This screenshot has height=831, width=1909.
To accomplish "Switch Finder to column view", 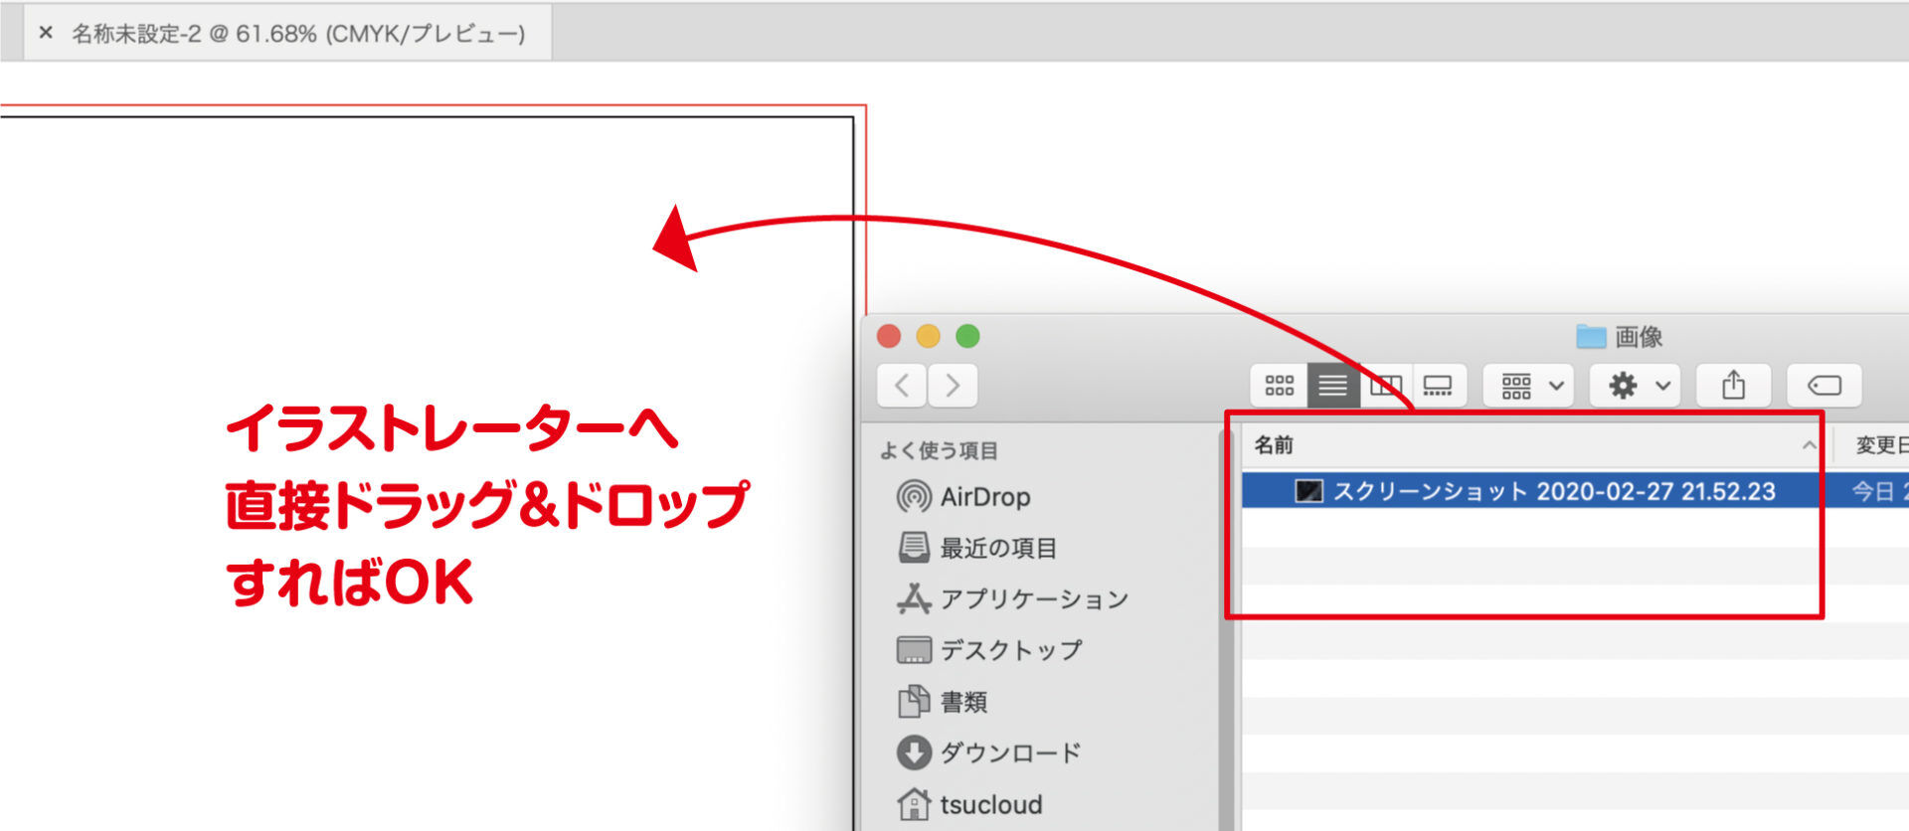I will [1385, 386].
